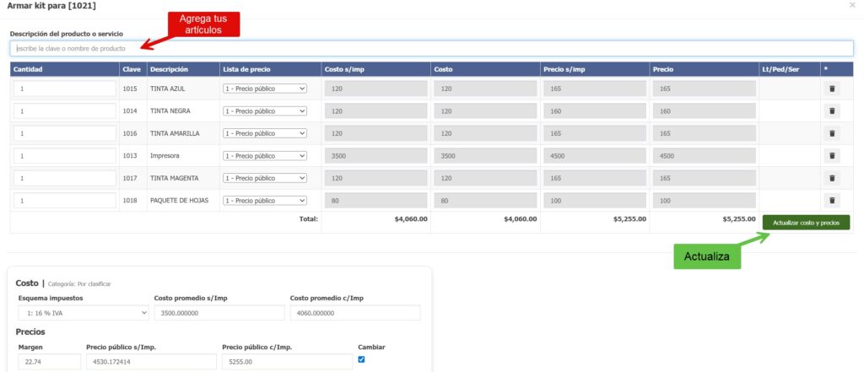Open price list dropdown for PAQUETE DE HOJAS
Image resolution: width=864 pixels, height=372 pixels.
tap(265, 201)
